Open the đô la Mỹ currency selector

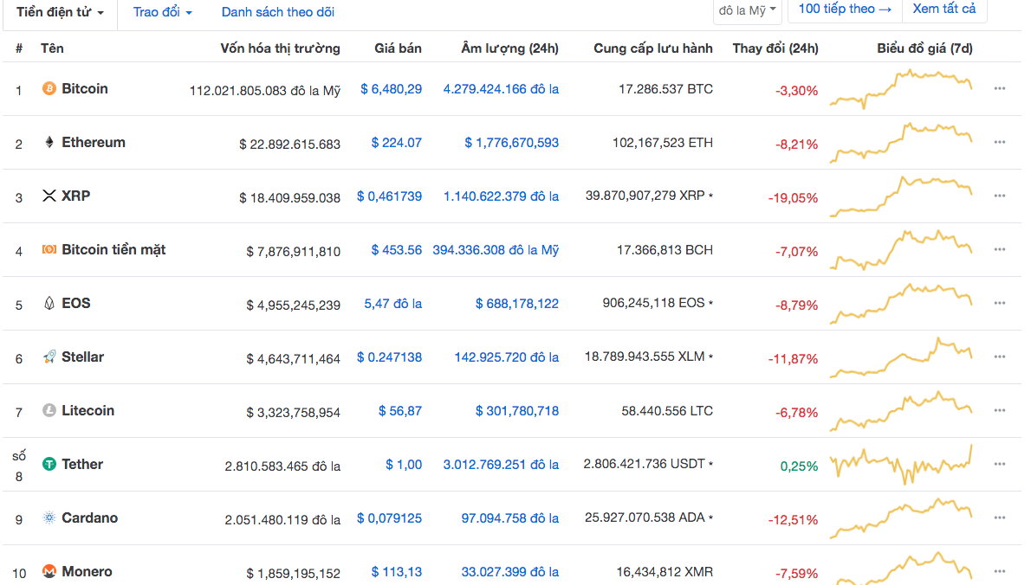click(x=748, y=10)
